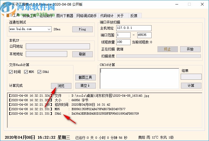Screen dimensions: 209x141
Task: Click the disabled 终止 button
Action: tap(168, 49)
